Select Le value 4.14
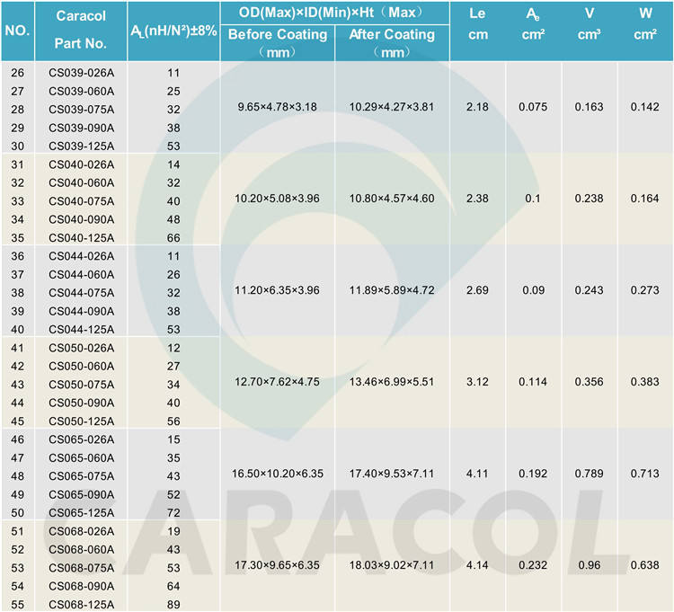674x612 pixels. pyautogui.click(x=477, y=565)
